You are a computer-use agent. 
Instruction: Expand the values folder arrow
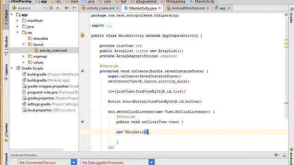point(23,62)
